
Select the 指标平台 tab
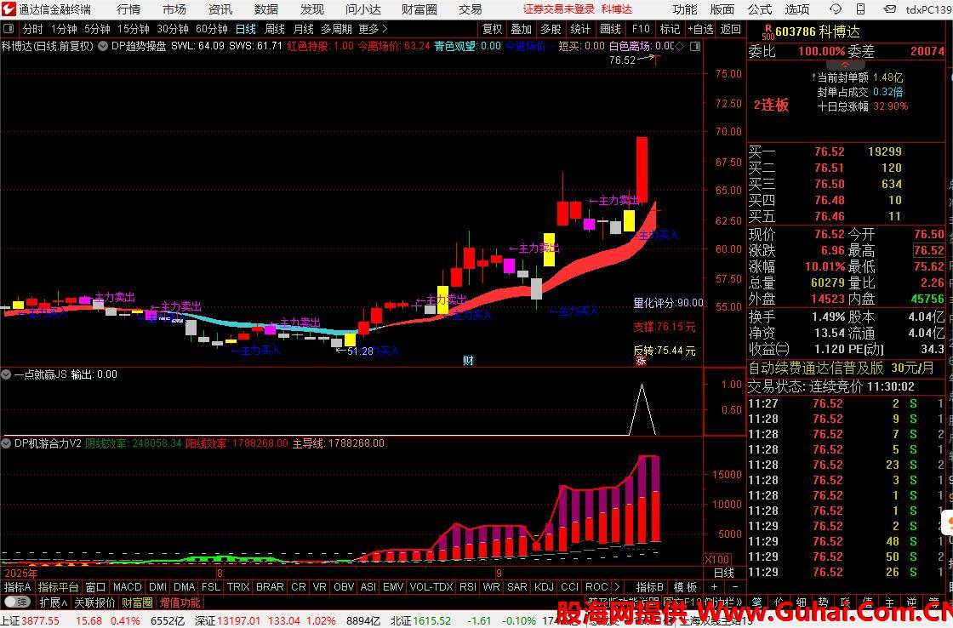(58, 587)
